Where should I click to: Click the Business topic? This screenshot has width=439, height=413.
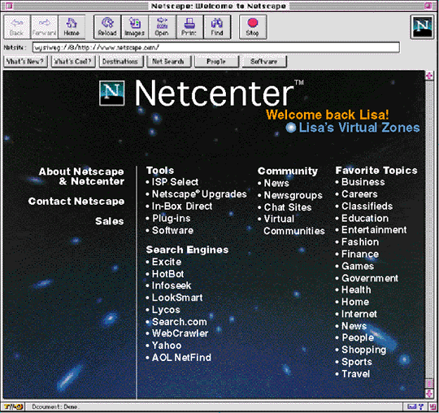click(x=363, y=182)
